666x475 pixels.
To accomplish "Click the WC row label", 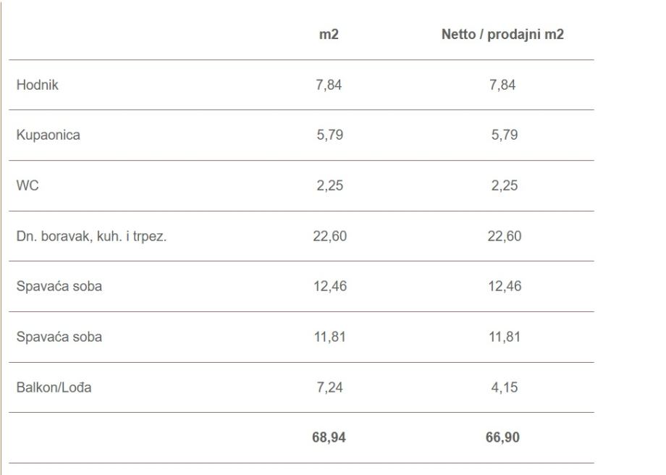I will [27, 186].
